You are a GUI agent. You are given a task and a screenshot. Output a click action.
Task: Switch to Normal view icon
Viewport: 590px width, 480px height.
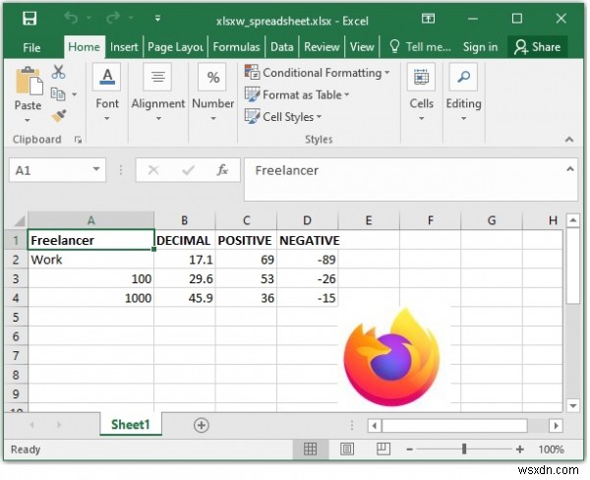310,449
